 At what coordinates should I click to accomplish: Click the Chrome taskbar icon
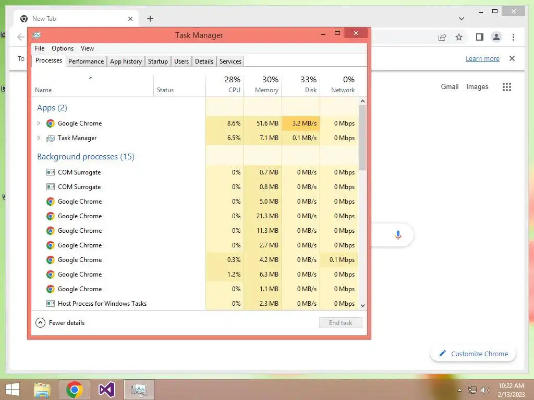pyautogui.click(x=75, y=390)
